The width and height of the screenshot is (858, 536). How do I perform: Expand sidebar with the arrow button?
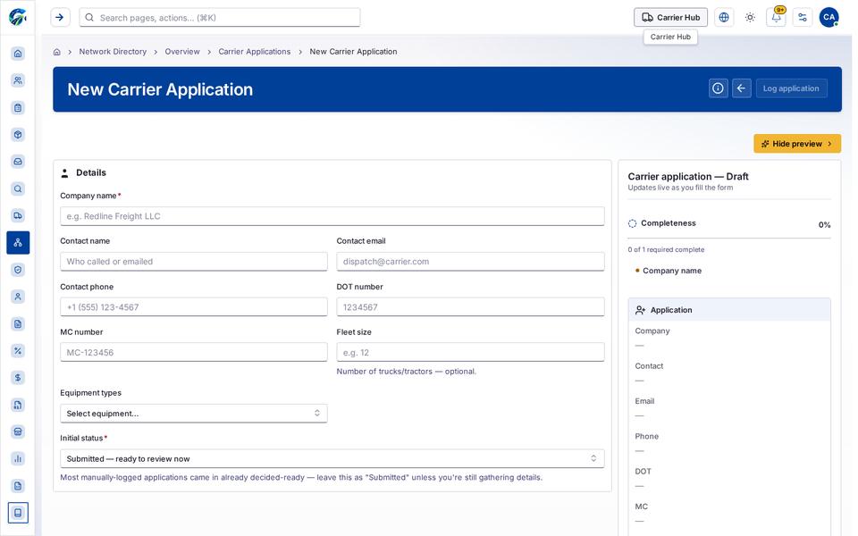(x=60, y=17)
